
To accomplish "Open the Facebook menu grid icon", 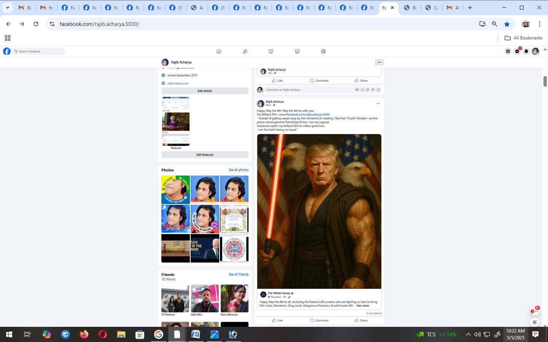I will pyautogui.click(x=508, y=51).
